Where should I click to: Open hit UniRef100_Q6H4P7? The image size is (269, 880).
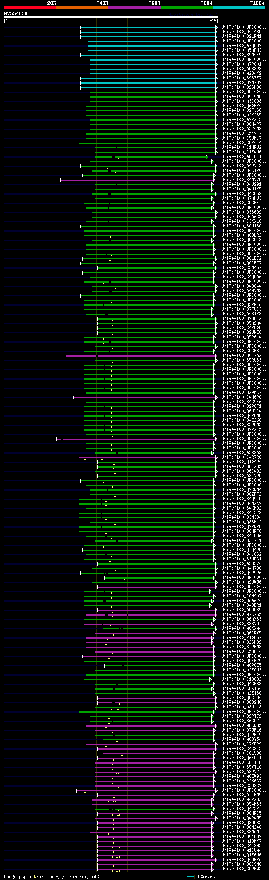[241, 124]
